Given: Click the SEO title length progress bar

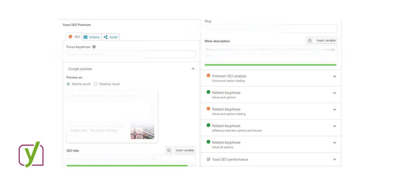Looking at the screenshot, I should (131, 166).
